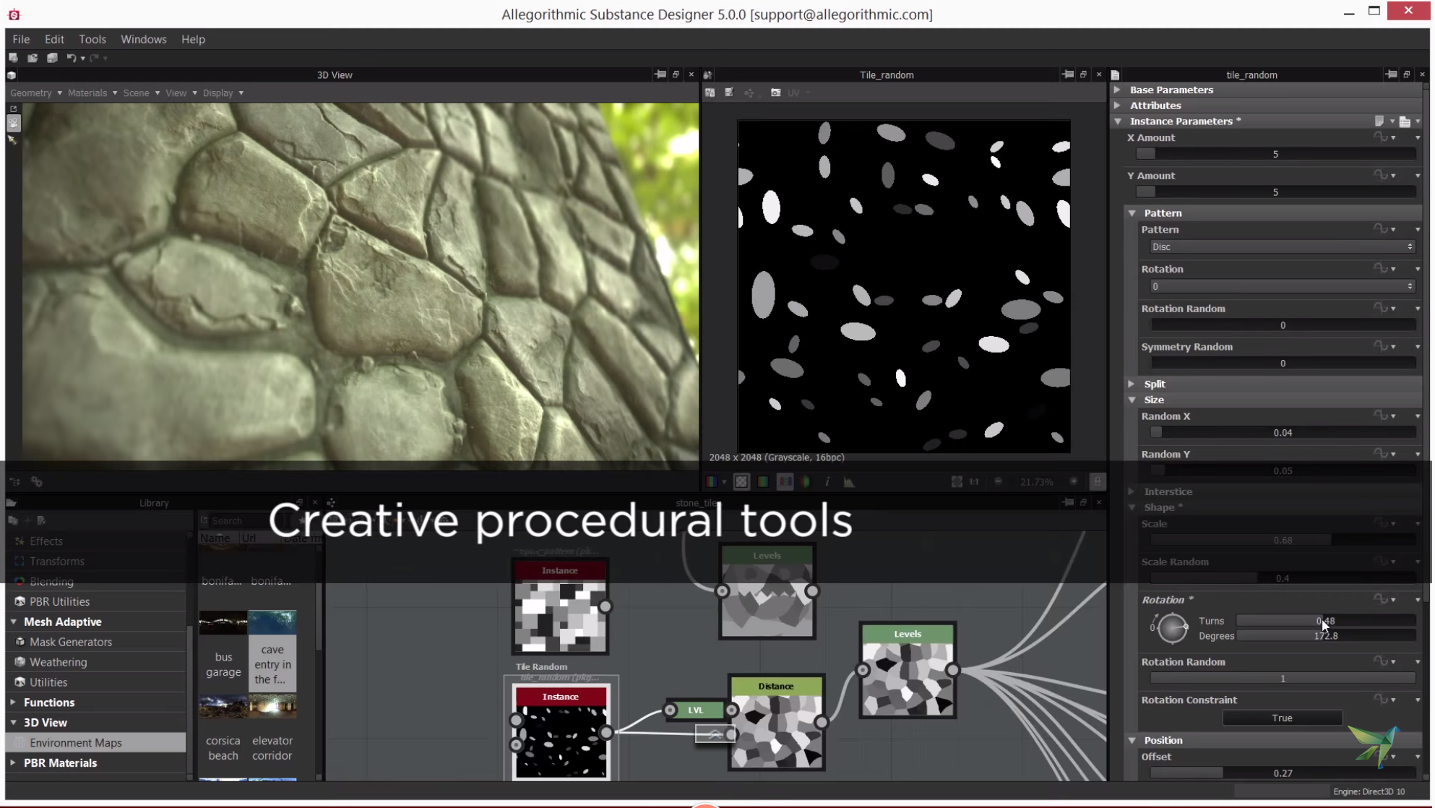The height and width of the screenshot is (808, 1435).
Task: Select the corsica beach thumbnail
Action: (223, 705)
